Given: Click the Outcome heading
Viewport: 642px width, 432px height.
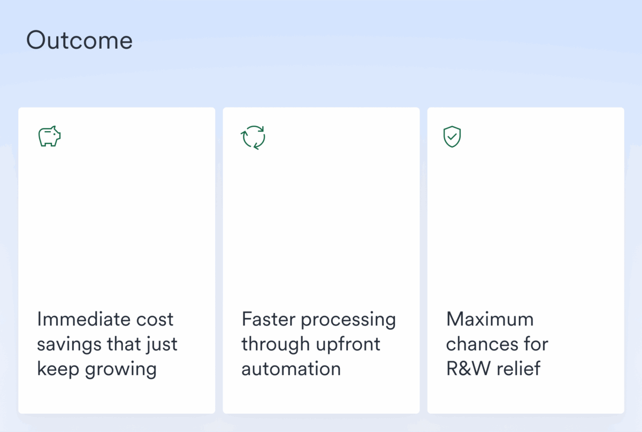Looking at the screenshot, I should click(79, 41).
